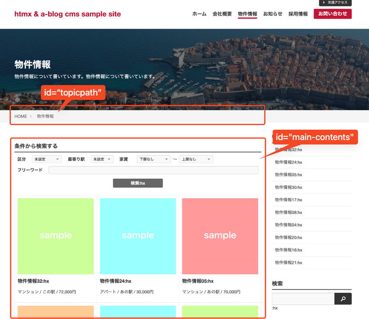The height and width of the screenshot is (319, 369).
Task: Open the 区分 dropdown
Action: (46, 159)
